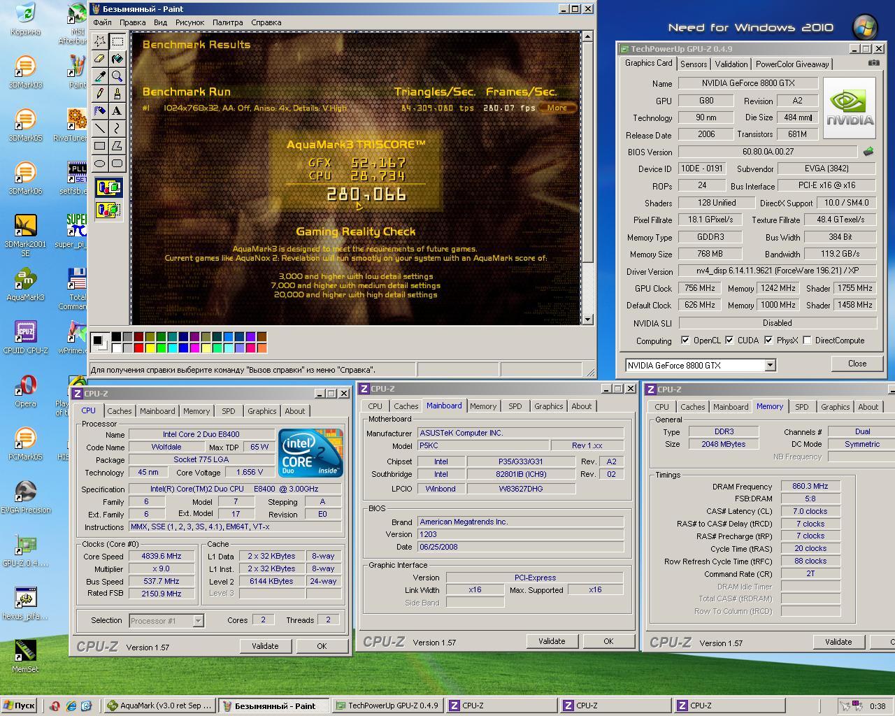Screen dimensions: 895x716
Task: Click the GPU Clock value 756 MHz
Action: pos(700,288)
